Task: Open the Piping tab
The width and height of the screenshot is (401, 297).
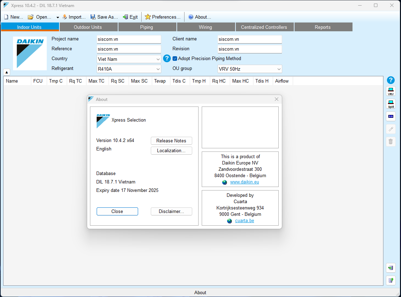Action: click(147, 27)
